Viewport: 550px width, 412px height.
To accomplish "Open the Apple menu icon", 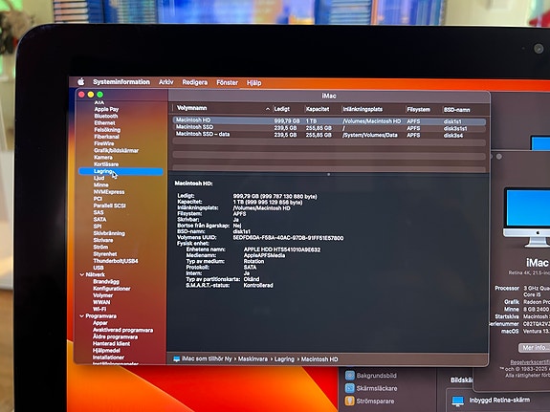I will (x=81, y=81).
